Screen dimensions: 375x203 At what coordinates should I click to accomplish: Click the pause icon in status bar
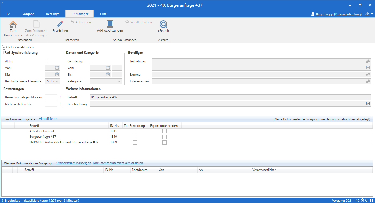point(372,200)
